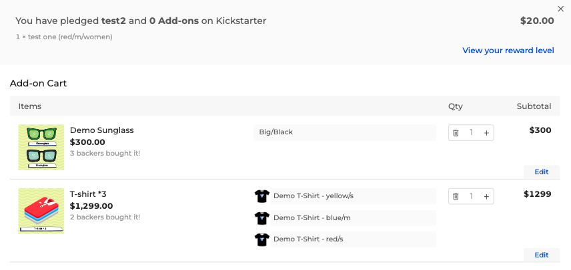
Task: Click the red/s T-shirt icon
Action: tap(261, 239)
